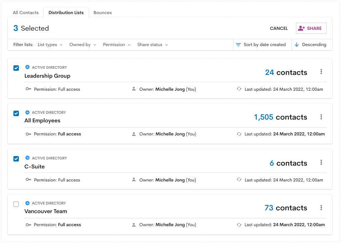Open the Bounces tab

click(102, 12)
